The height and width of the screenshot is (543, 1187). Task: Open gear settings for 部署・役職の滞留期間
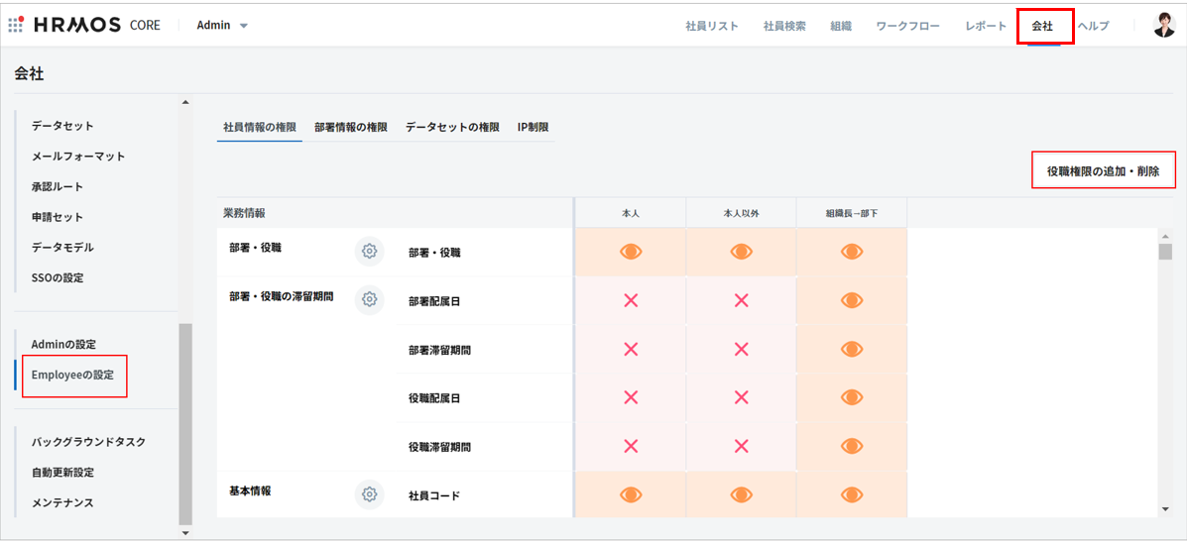click(369, 299)
